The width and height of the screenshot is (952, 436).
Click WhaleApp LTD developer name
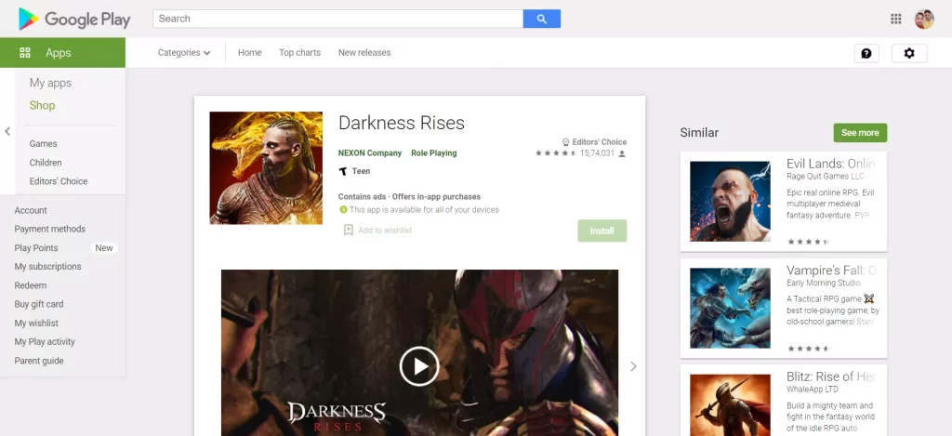pos(813,390)
